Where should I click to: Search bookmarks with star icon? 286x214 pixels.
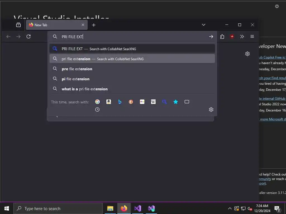pos(176,102)
